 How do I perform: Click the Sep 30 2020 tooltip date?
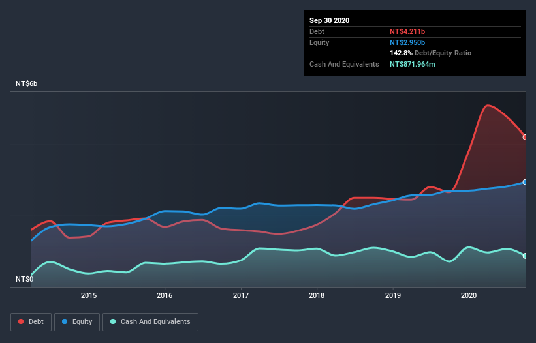[x=330, y=20]
